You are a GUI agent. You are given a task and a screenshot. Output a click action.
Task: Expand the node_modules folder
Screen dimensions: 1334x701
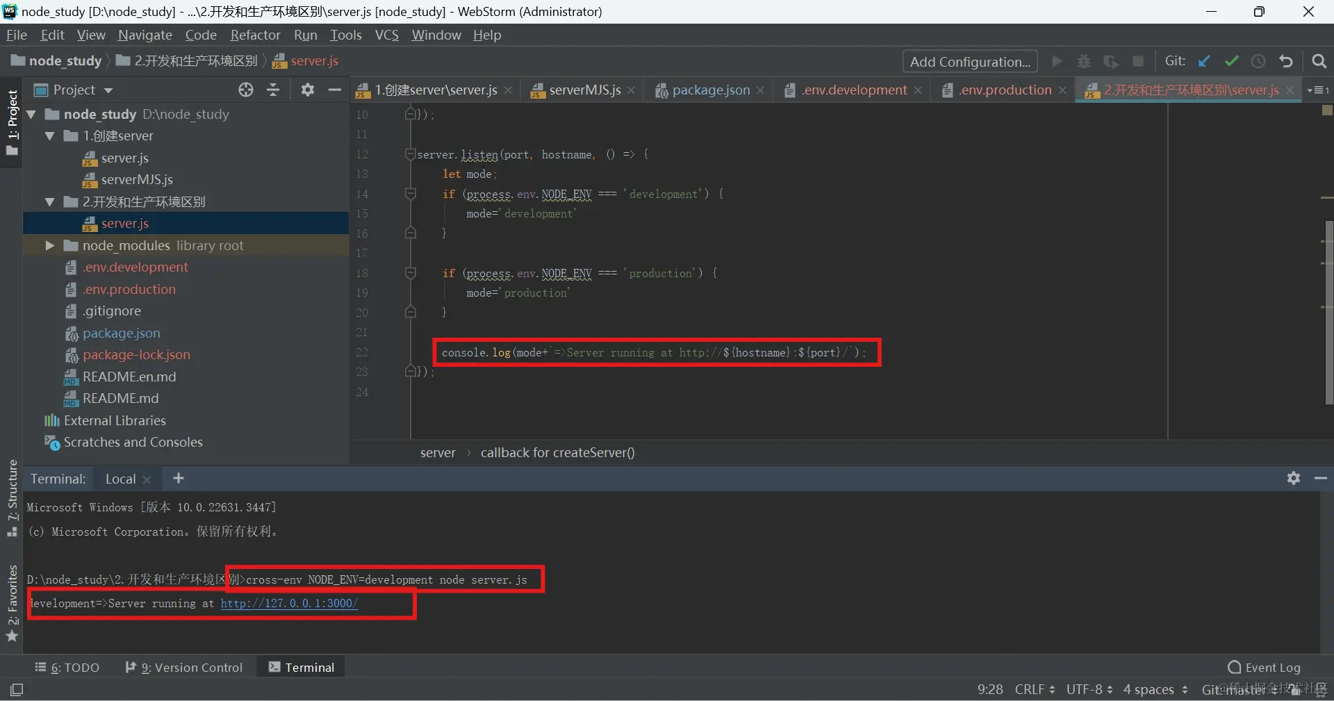click(x=49, y=245)
